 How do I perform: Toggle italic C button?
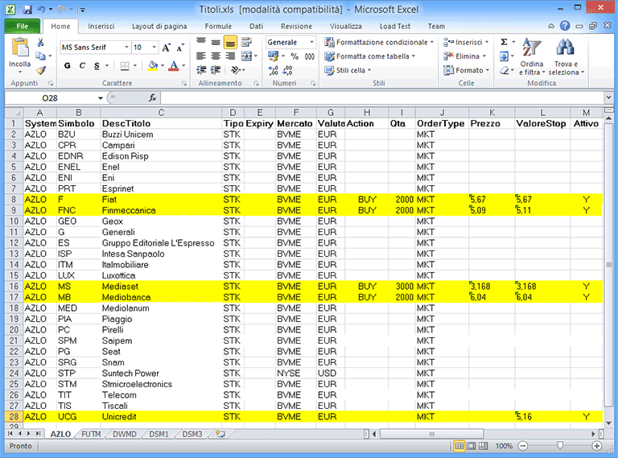coord(82,66)
